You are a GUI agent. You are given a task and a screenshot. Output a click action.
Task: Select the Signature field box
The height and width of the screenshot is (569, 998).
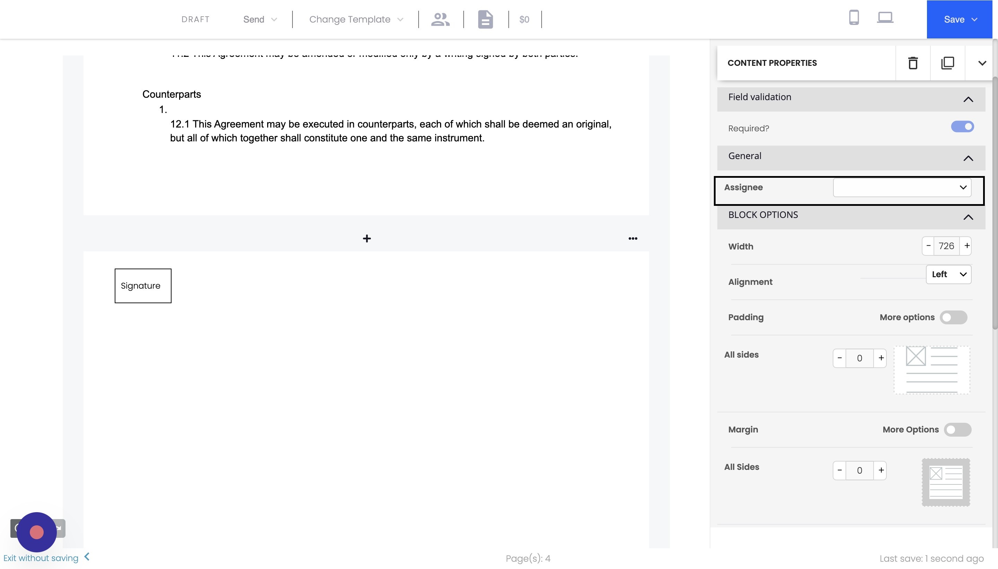pos(143,286)
